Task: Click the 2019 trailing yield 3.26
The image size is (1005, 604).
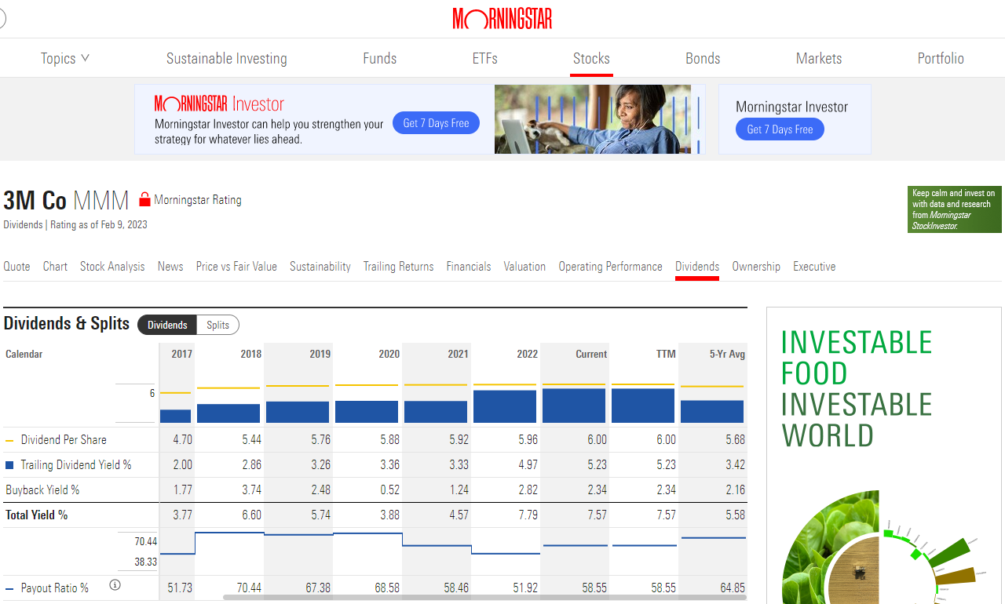Action: tap(320, 465)
